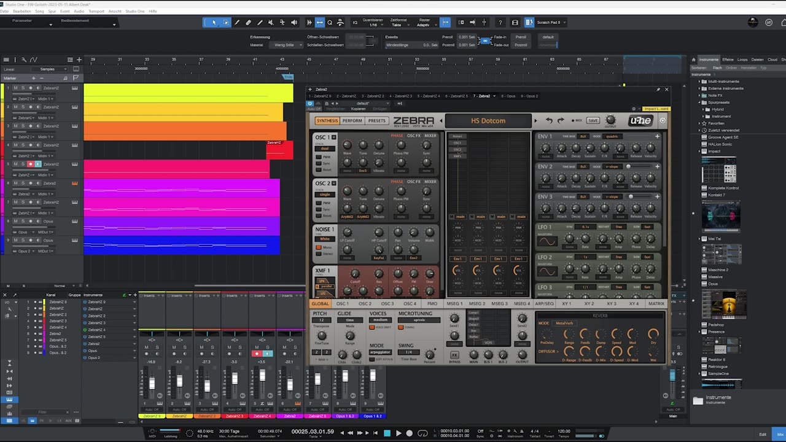Open Quantisieren 1/16 dropdown

point(373,23)
